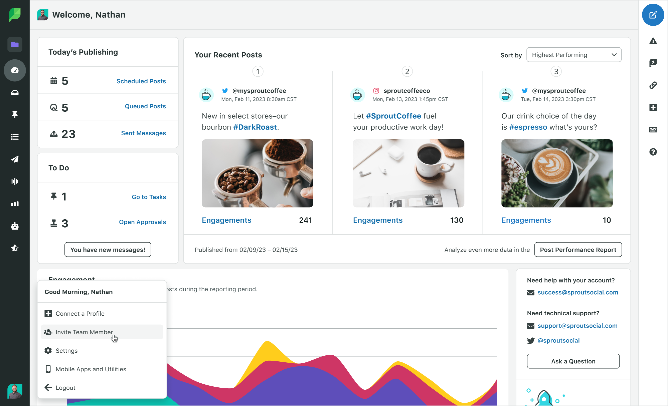Select the automation/bot icon
This screenshot has width=668, height=406.
(15, 226)
